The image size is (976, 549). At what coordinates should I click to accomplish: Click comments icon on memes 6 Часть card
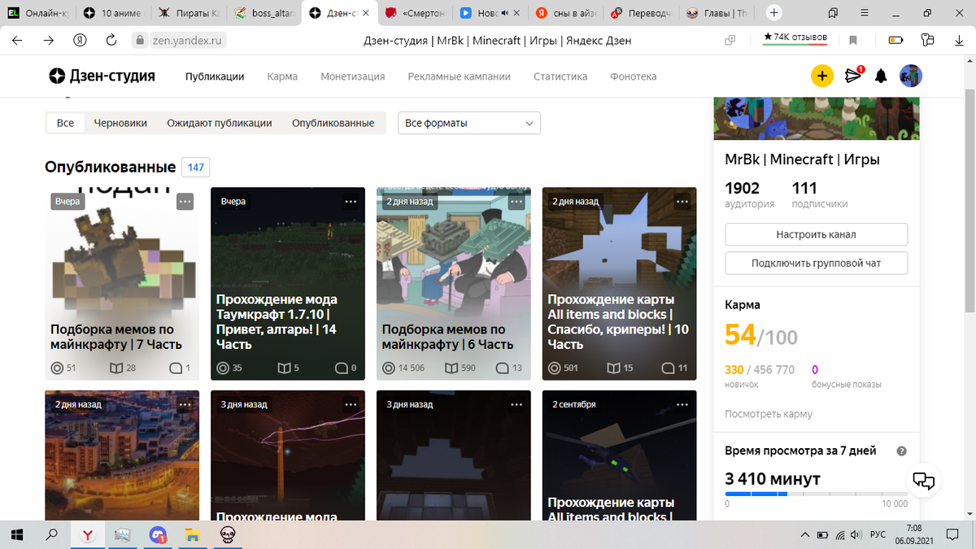[x=501, y=368]
